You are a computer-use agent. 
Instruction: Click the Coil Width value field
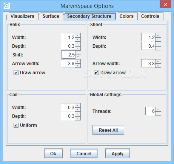coord(68,108)
